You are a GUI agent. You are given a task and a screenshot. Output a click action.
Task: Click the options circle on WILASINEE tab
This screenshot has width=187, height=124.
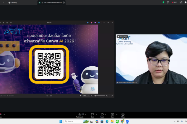coord(64,2)
